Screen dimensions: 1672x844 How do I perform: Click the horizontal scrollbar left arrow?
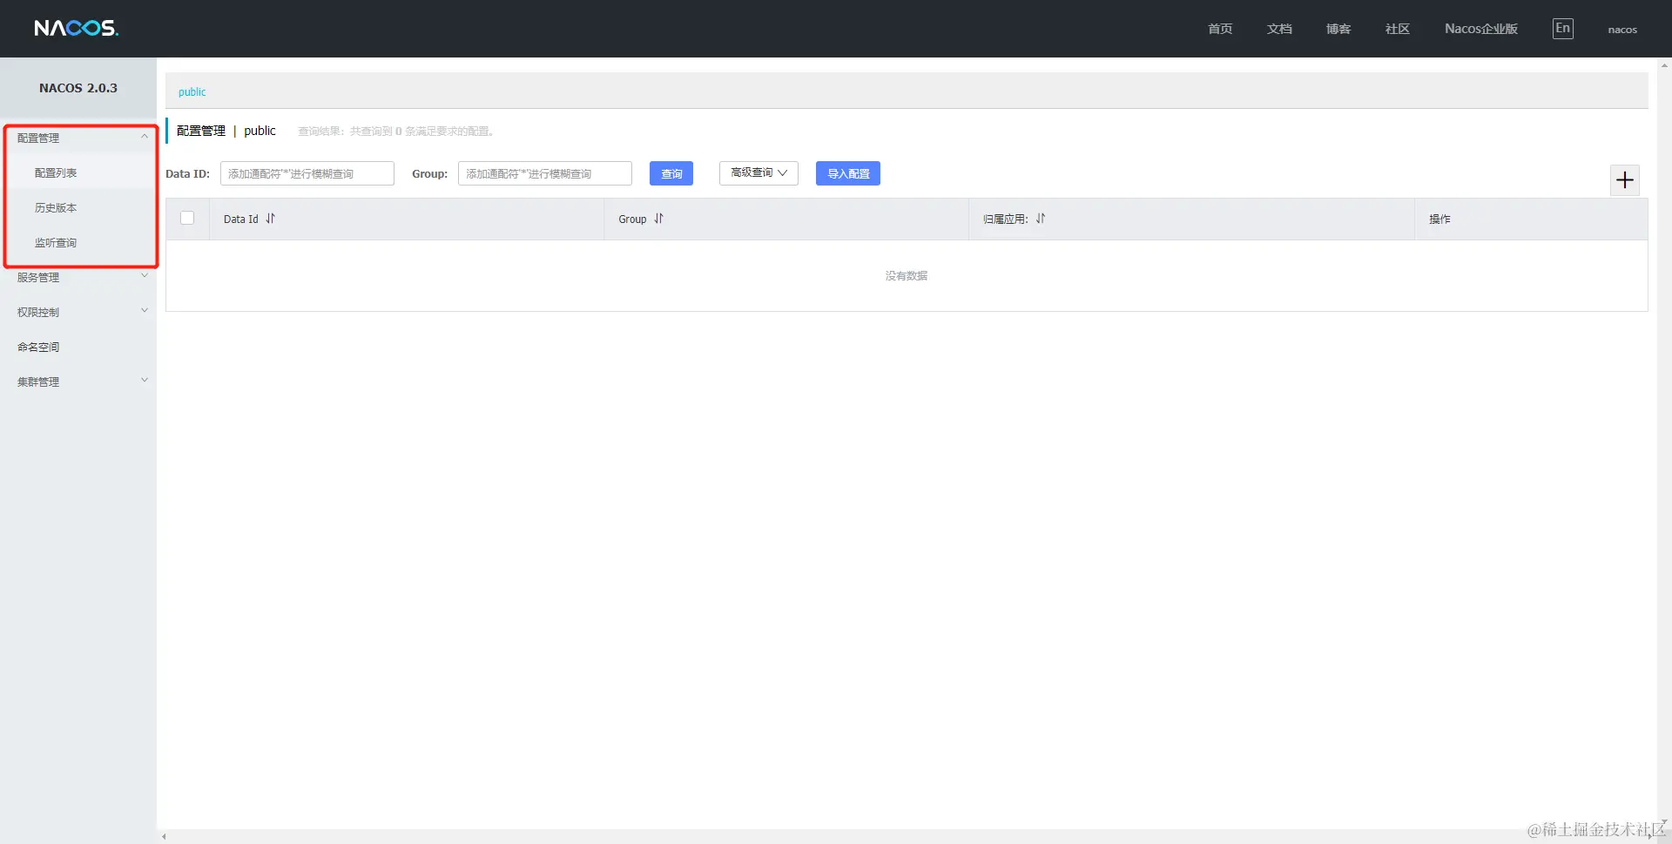(x=164, y=837)
